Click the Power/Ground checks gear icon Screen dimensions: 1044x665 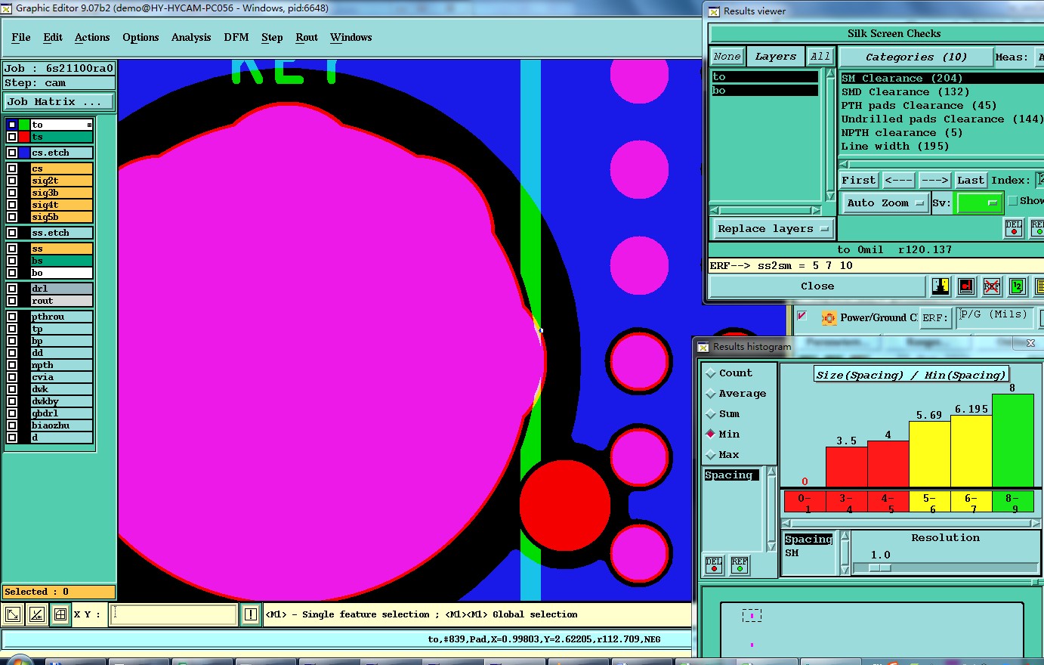[x=829, y=318]
